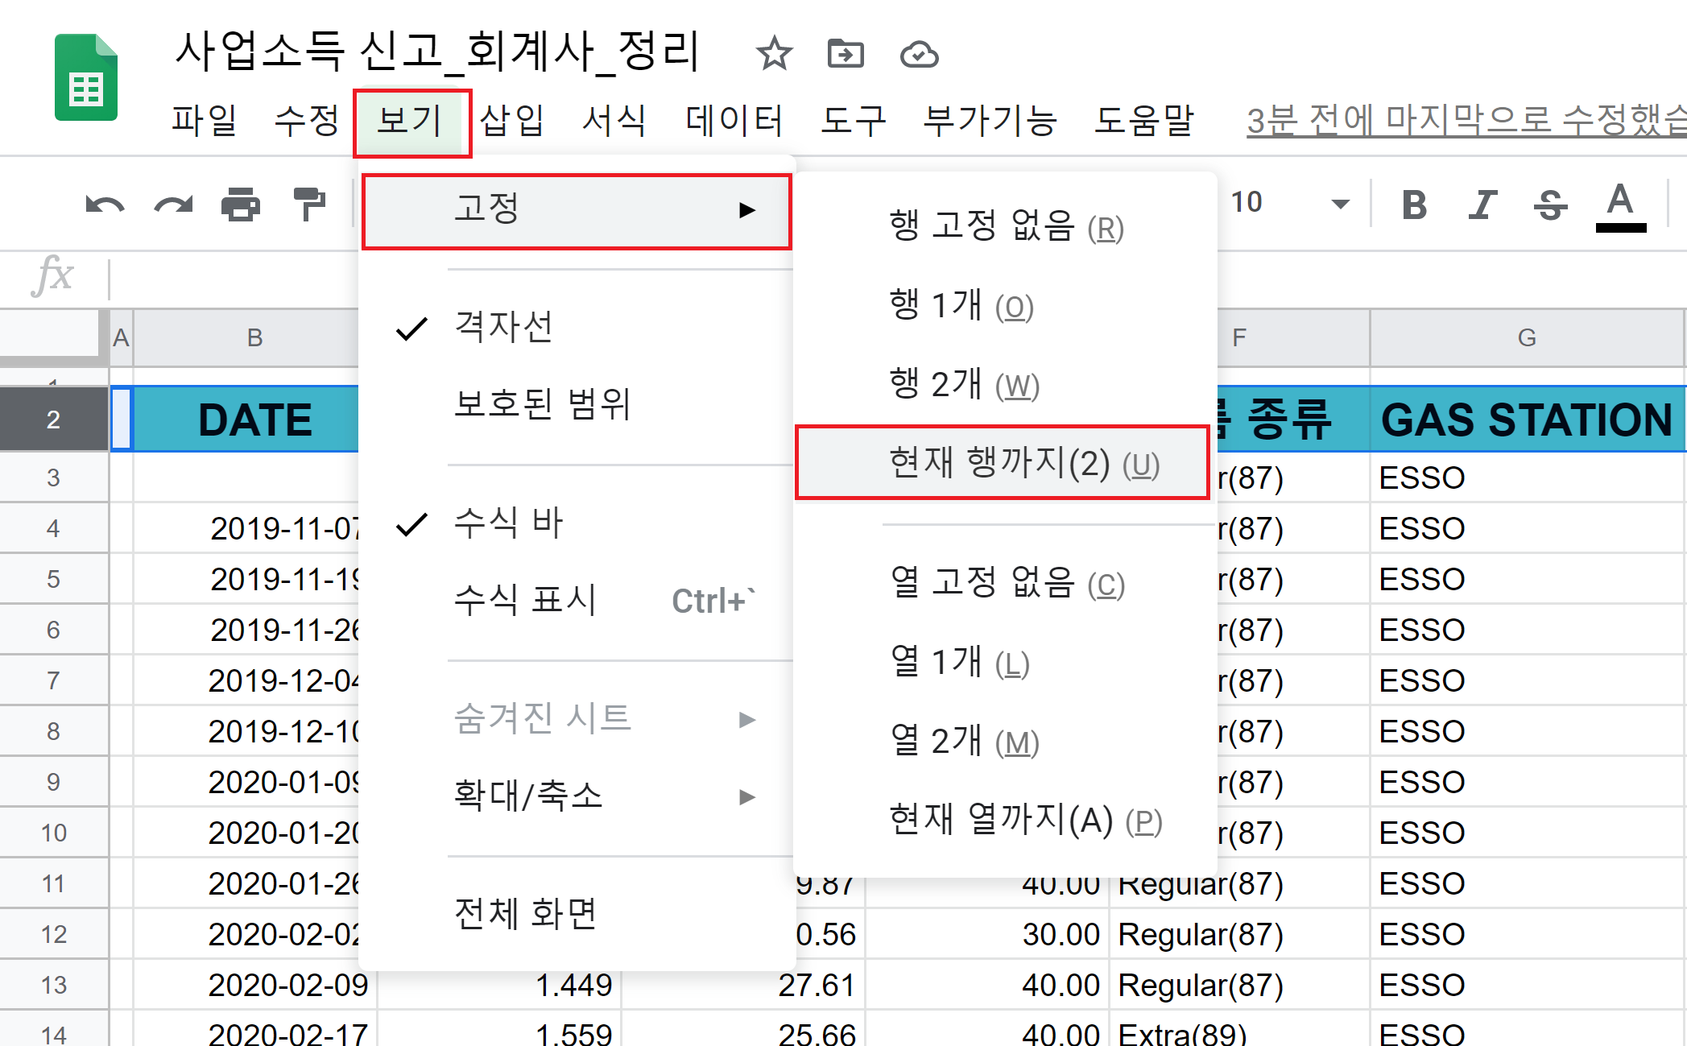Image resolution: width=1687 pixels, height=1046 pixels.
Task: Apply strikethrough formatting
Action: point(1550,205)
